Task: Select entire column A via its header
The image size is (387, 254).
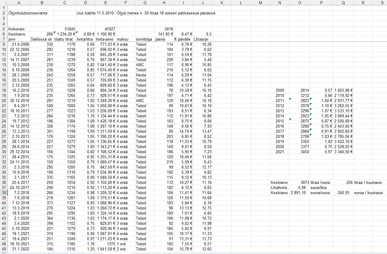Action: 19,3
